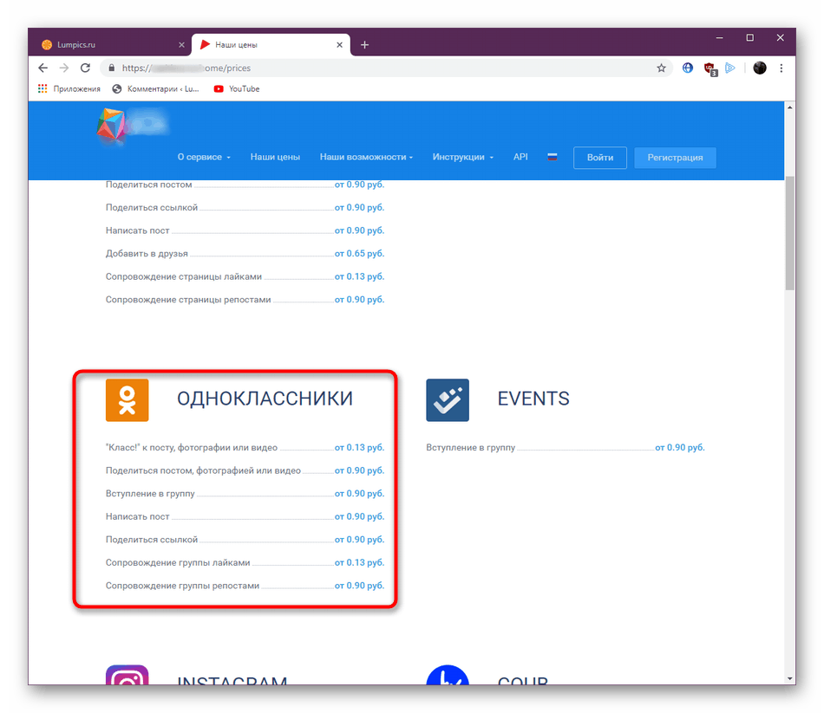This screenshot has width=824, height=713.
Task: Click Вступление в группу under Одноклассники
Action: 150,494
